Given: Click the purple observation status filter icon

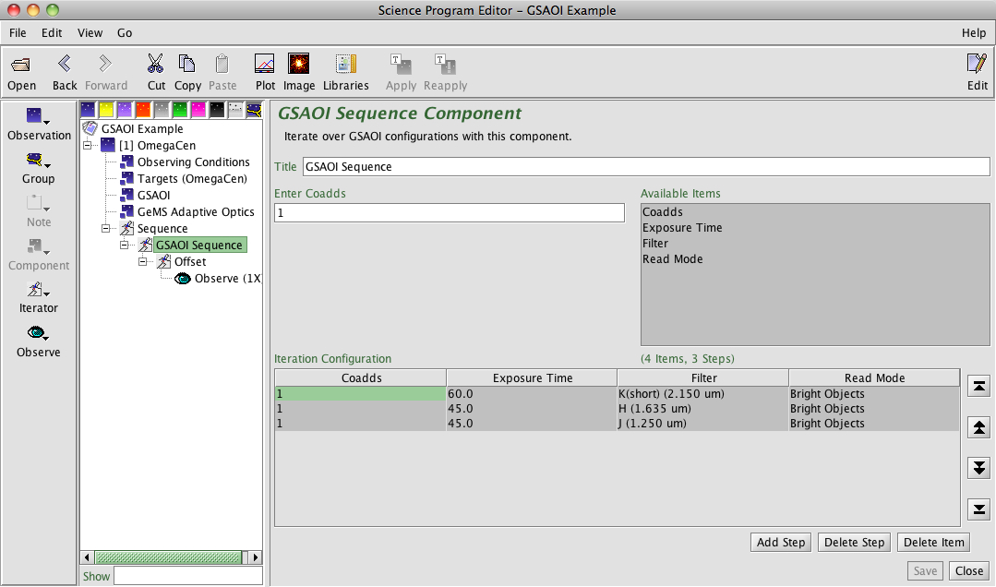Looking at the screenshot, I should pos(125,110).
